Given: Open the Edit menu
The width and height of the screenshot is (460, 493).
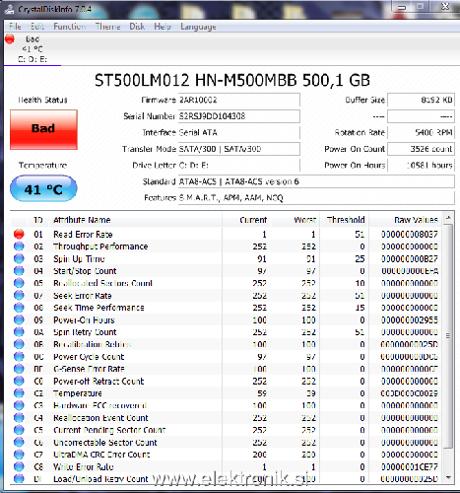Looking at the screenshot, I should pos(37,27).
